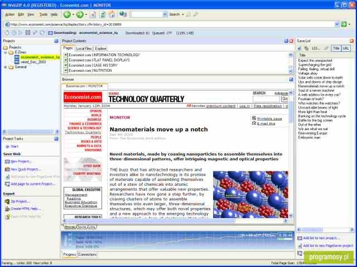Click the New Quick Project link

coord(26,169)
